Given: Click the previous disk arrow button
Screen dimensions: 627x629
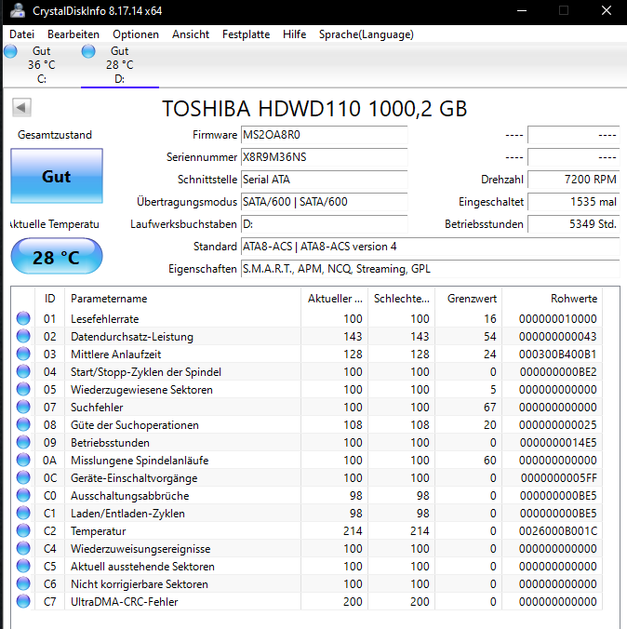Looking at the screenshot, I should [x=21, y=108].
